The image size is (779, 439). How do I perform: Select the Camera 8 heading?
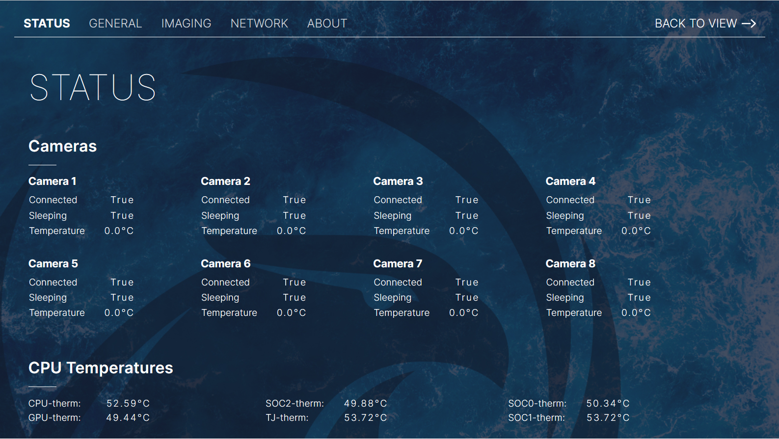tap(570, 264)
